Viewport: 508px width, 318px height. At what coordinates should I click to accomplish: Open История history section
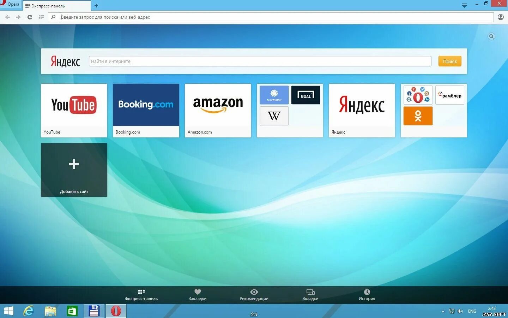click(367, 295)
